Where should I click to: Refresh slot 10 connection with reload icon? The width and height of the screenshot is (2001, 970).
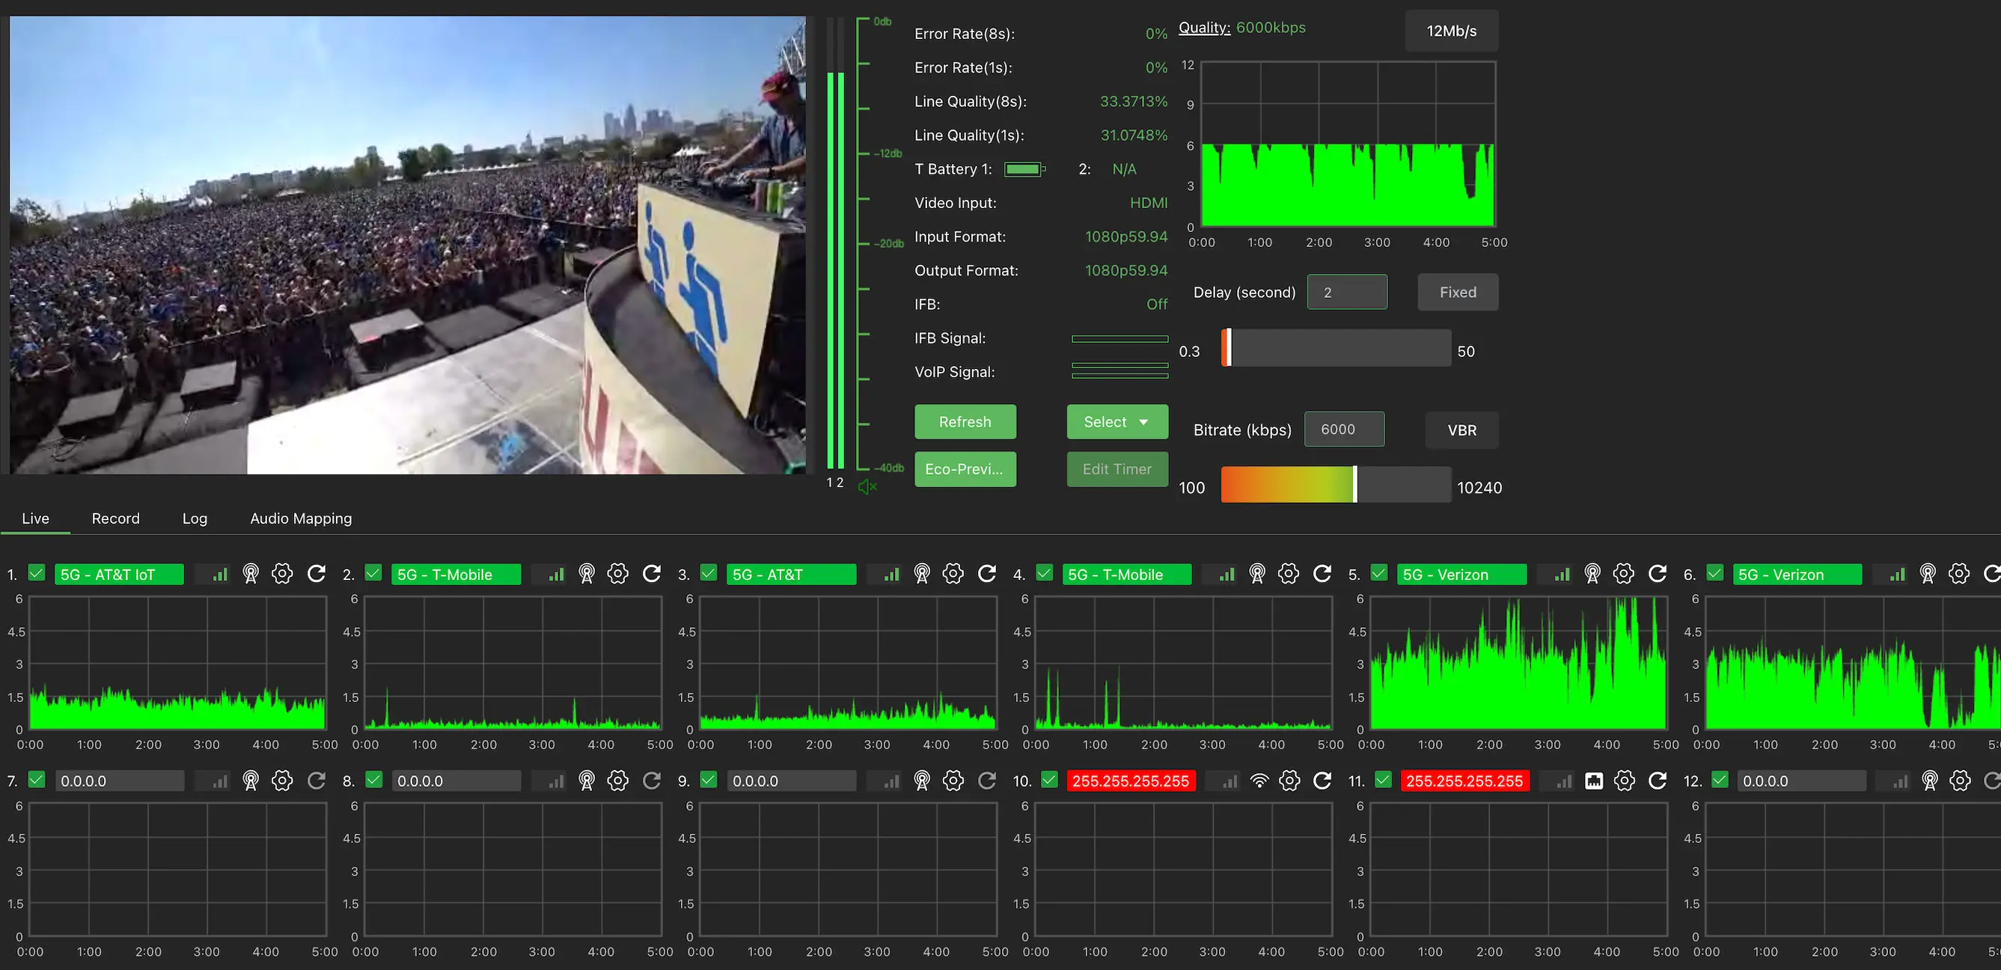[1322, 781]
